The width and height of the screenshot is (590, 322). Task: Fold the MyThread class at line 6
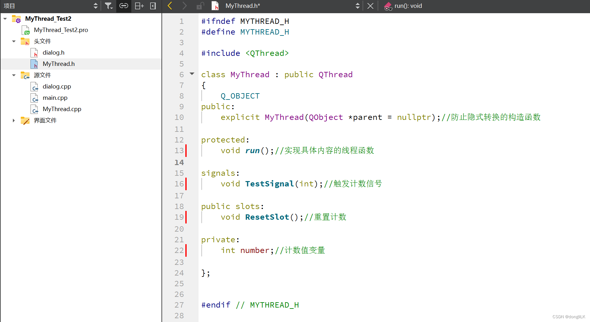click(x=192, y=74)
